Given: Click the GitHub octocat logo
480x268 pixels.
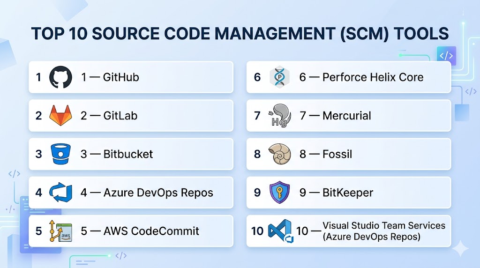Looking at the screenshot, I should pos(61,77).
